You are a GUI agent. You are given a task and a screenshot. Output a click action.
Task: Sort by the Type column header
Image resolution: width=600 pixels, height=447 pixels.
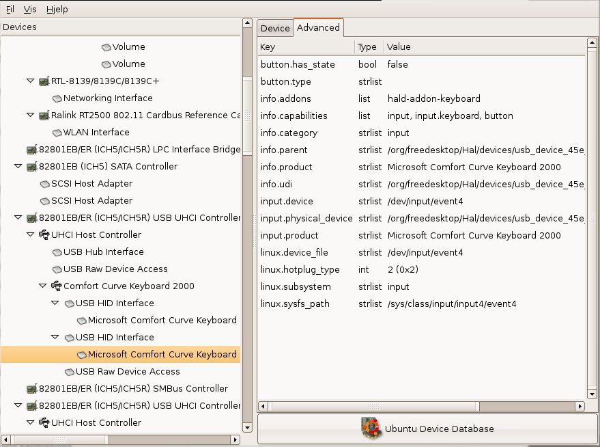[x=369, y=46]
